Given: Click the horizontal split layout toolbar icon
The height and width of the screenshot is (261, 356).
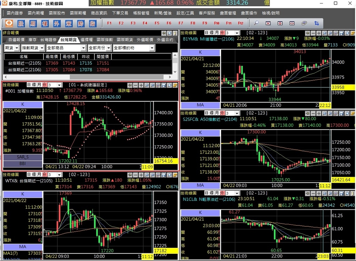Looking at the screenshot, I should [280, 23].
